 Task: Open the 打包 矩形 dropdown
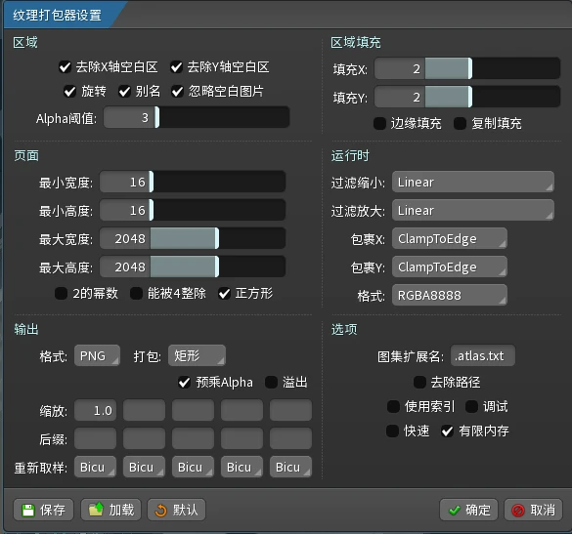coord(197,355)
